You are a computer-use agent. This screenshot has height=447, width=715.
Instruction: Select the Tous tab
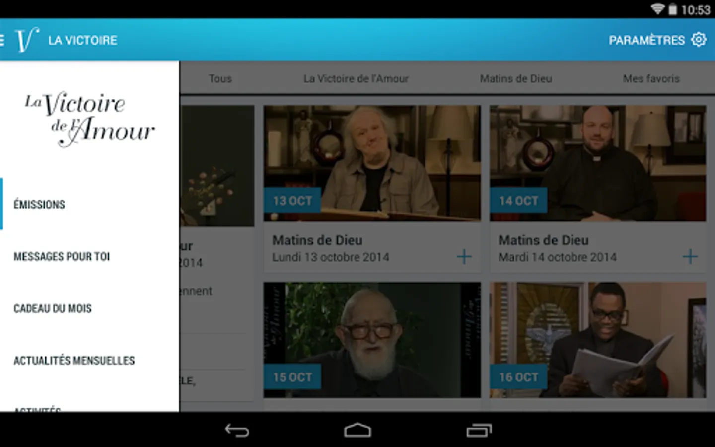click(x=220, y=78)
